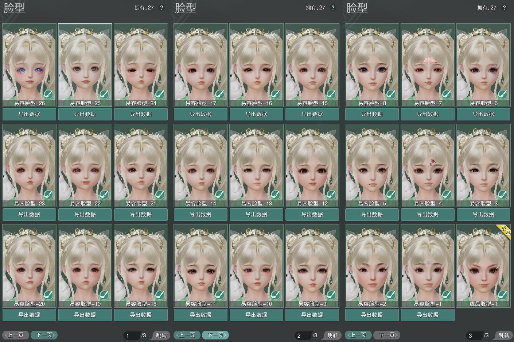
Task: Click the brush icon on 易容脸型-6
Action: (502, 94)
